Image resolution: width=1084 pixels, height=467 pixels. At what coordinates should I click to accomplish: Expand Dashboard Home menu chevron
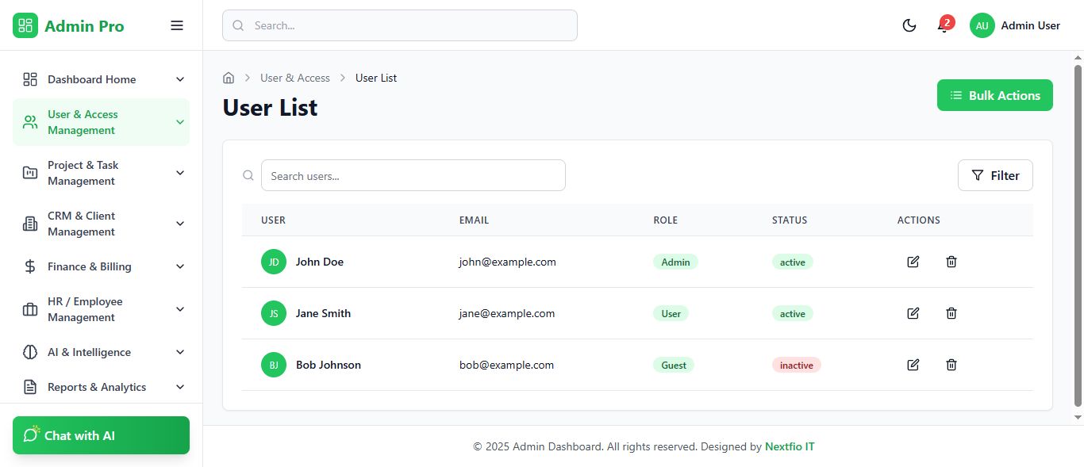(180, 79)
